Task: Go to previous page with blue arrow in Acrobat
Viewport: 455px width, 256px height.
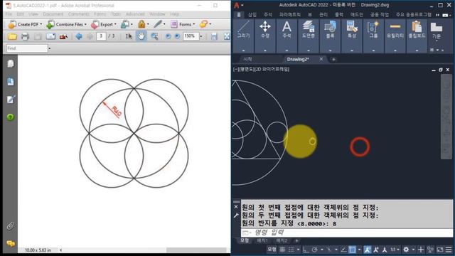Action: tap(79, 36)
